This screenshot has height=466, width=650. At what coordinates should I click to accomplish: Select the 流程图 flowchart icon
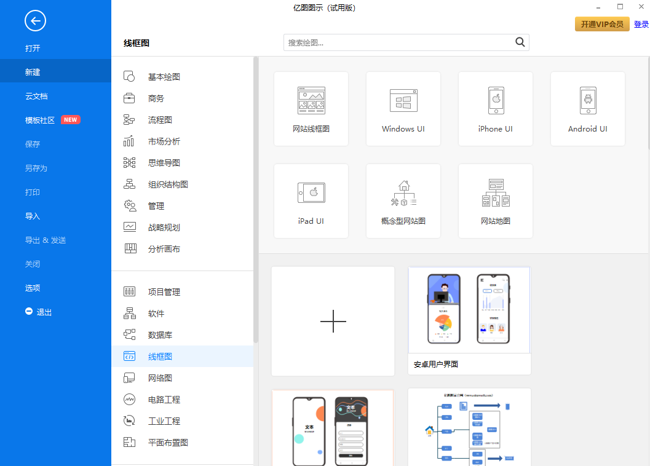coord(129,120)
